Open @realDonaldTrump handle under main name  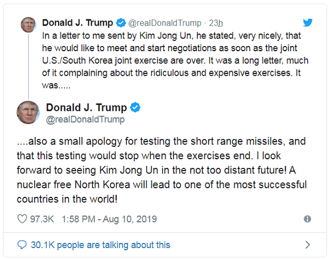coord(85,119)
